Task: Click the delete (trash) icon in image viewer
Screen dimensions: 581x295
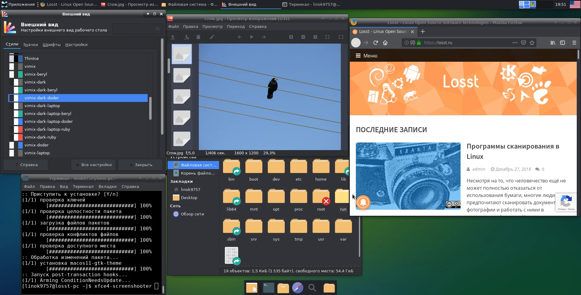Action: click(198, 37)
